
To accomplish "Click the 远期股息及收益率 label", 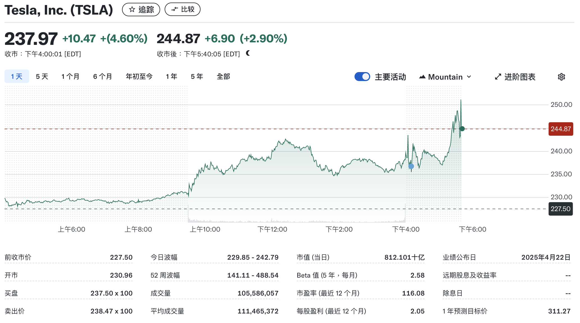I will coord(470,275).
